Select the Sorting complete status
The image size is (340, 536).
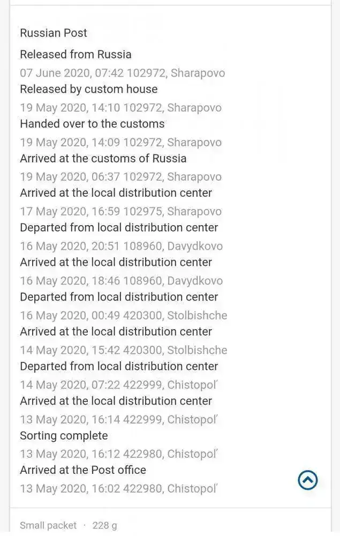pyautogui.click(x=64, y=436)
